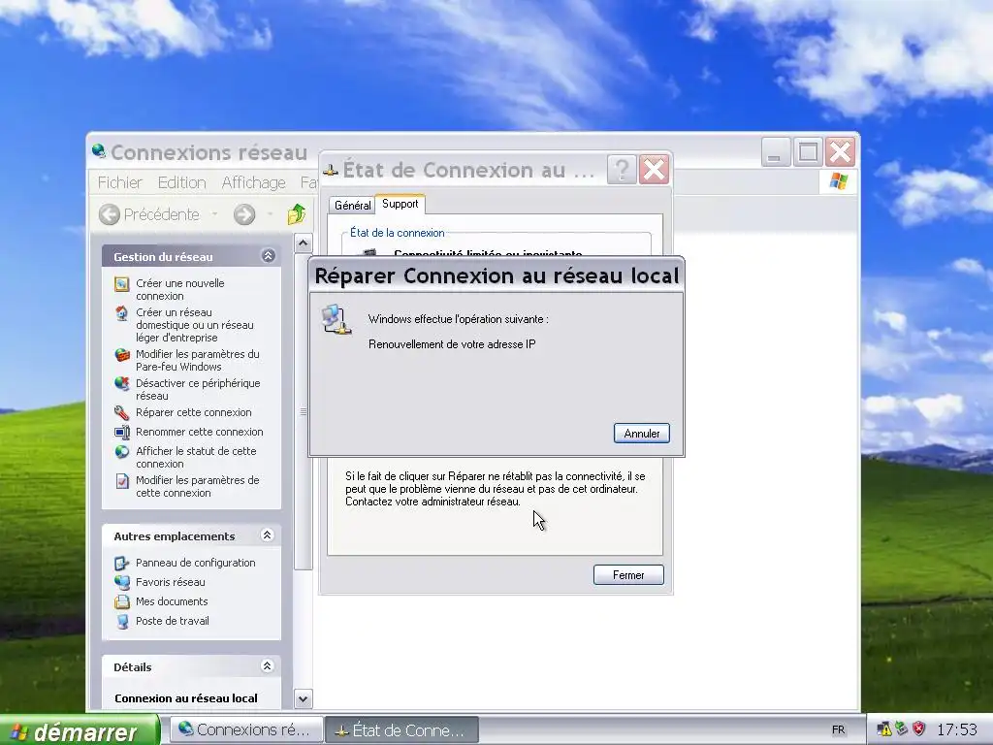The image size is (993, 745).
Task: Open the démarrer Start menu
Action: tap(80, 730)
